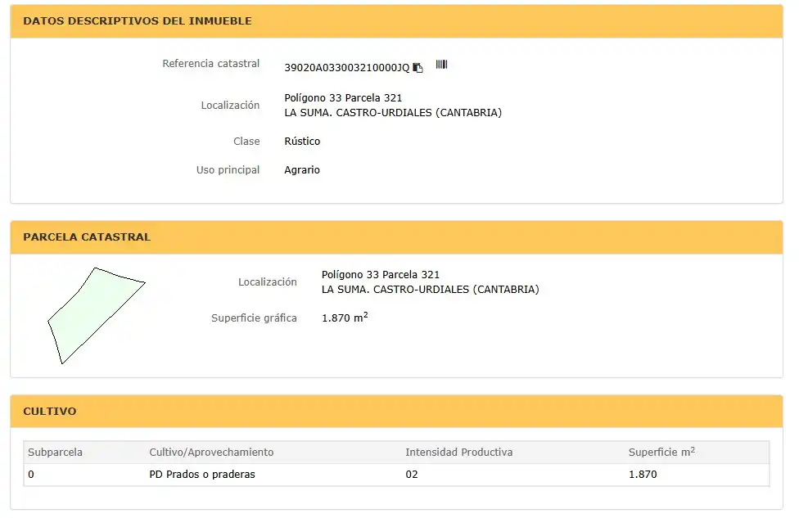This screenshot has width=799, height=518.
Task: Click the 'Superficie m2' column header
Action: [661, 452]
